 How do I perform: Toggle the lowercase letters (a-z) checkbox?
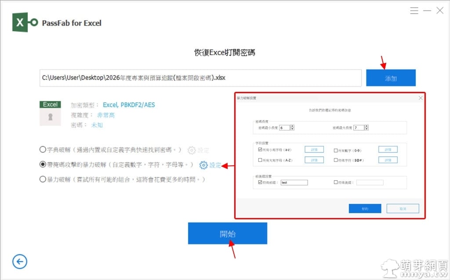(x=260, y=149)
